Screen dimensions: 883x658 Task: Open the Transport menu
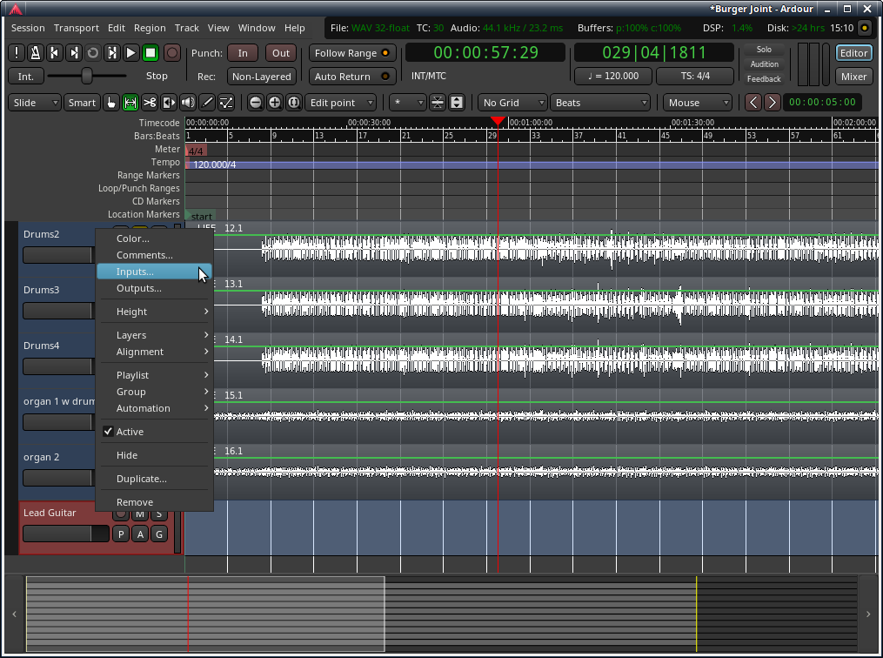76,27
